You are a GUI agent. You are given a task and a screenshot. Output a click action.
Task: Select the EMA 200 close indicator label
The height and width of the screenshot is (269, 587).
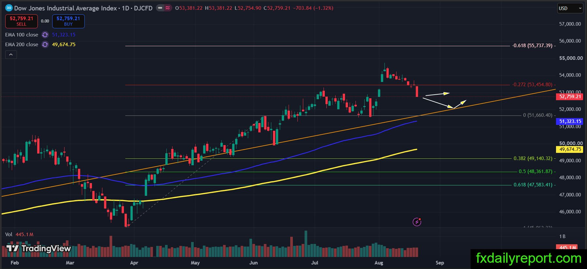pos(22,45)
